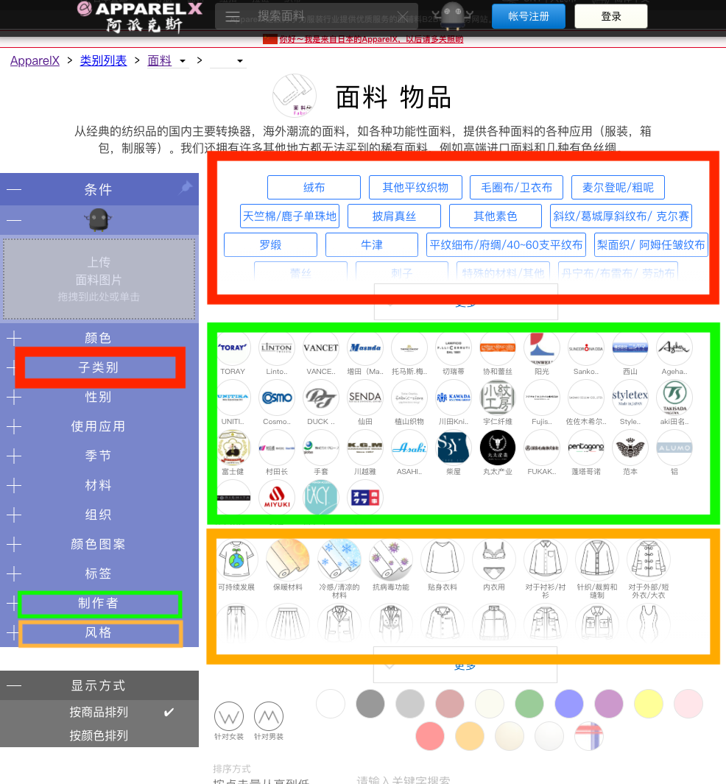Expand the 性别 filter
This screenshot has width=726, height=784.
[x=14, y=398]
